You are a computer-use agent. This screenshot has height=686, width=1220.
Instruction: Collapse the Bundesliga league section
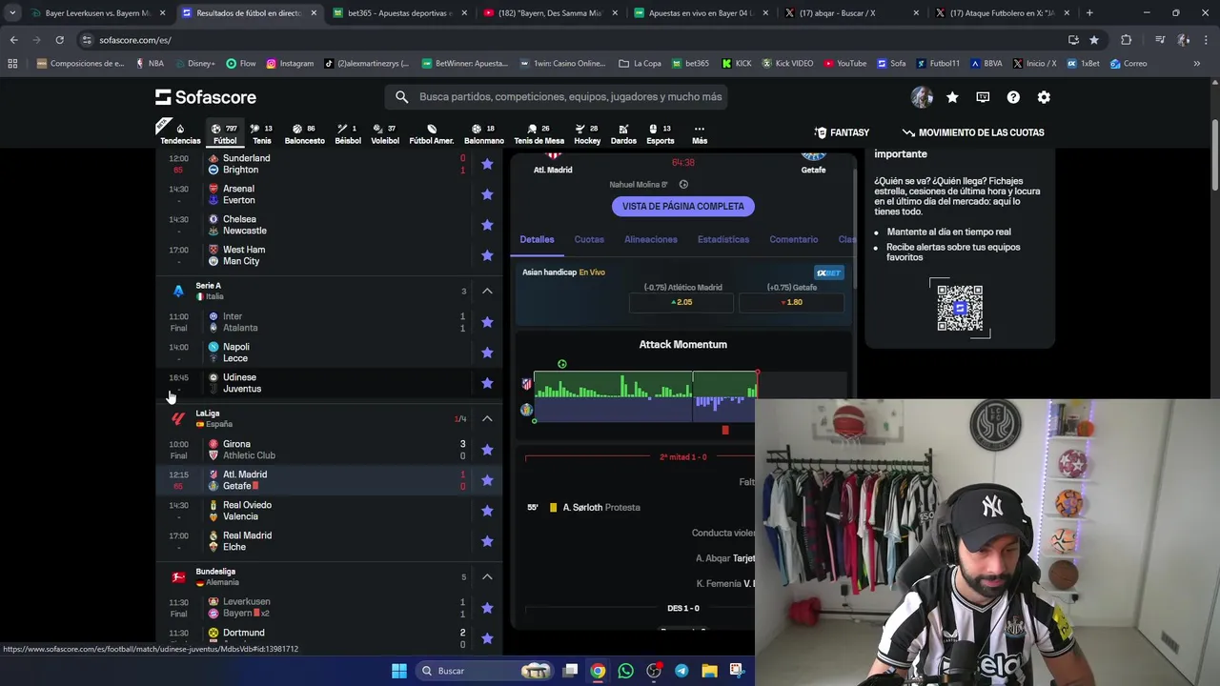click(487, 576)
